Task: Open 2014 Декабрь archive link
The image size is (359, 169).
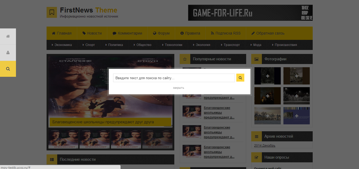Action: pos(265,146)
